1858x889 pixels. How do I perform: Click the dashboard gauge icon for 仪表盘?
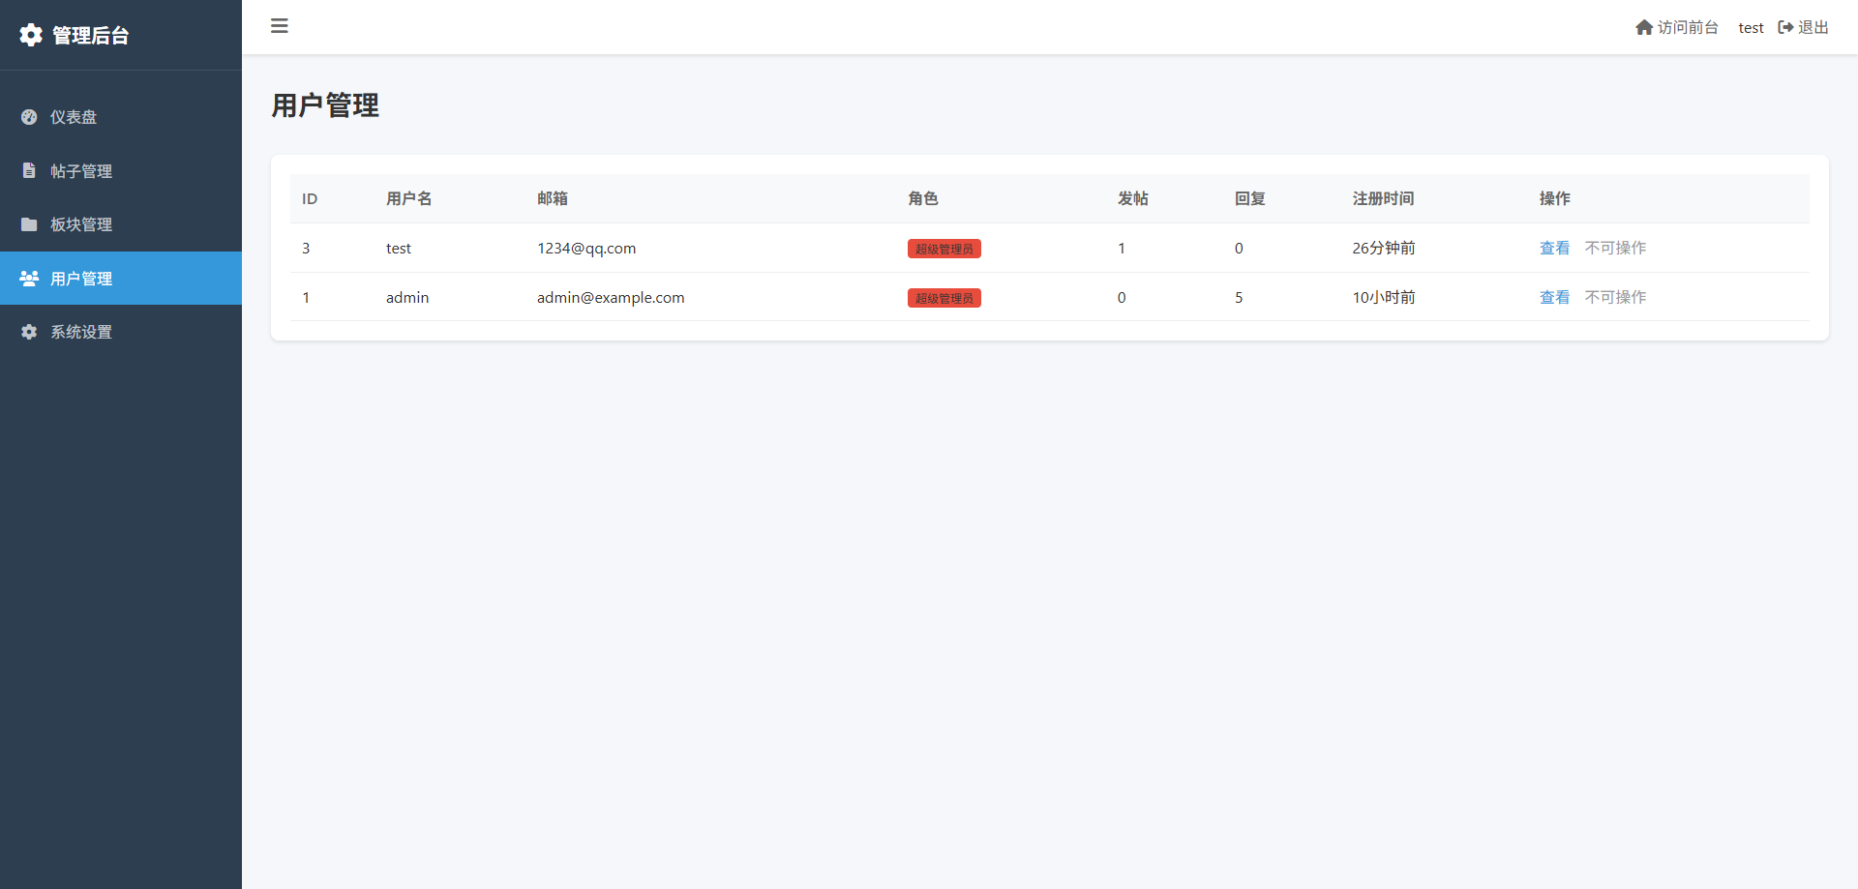click(29, 117)
